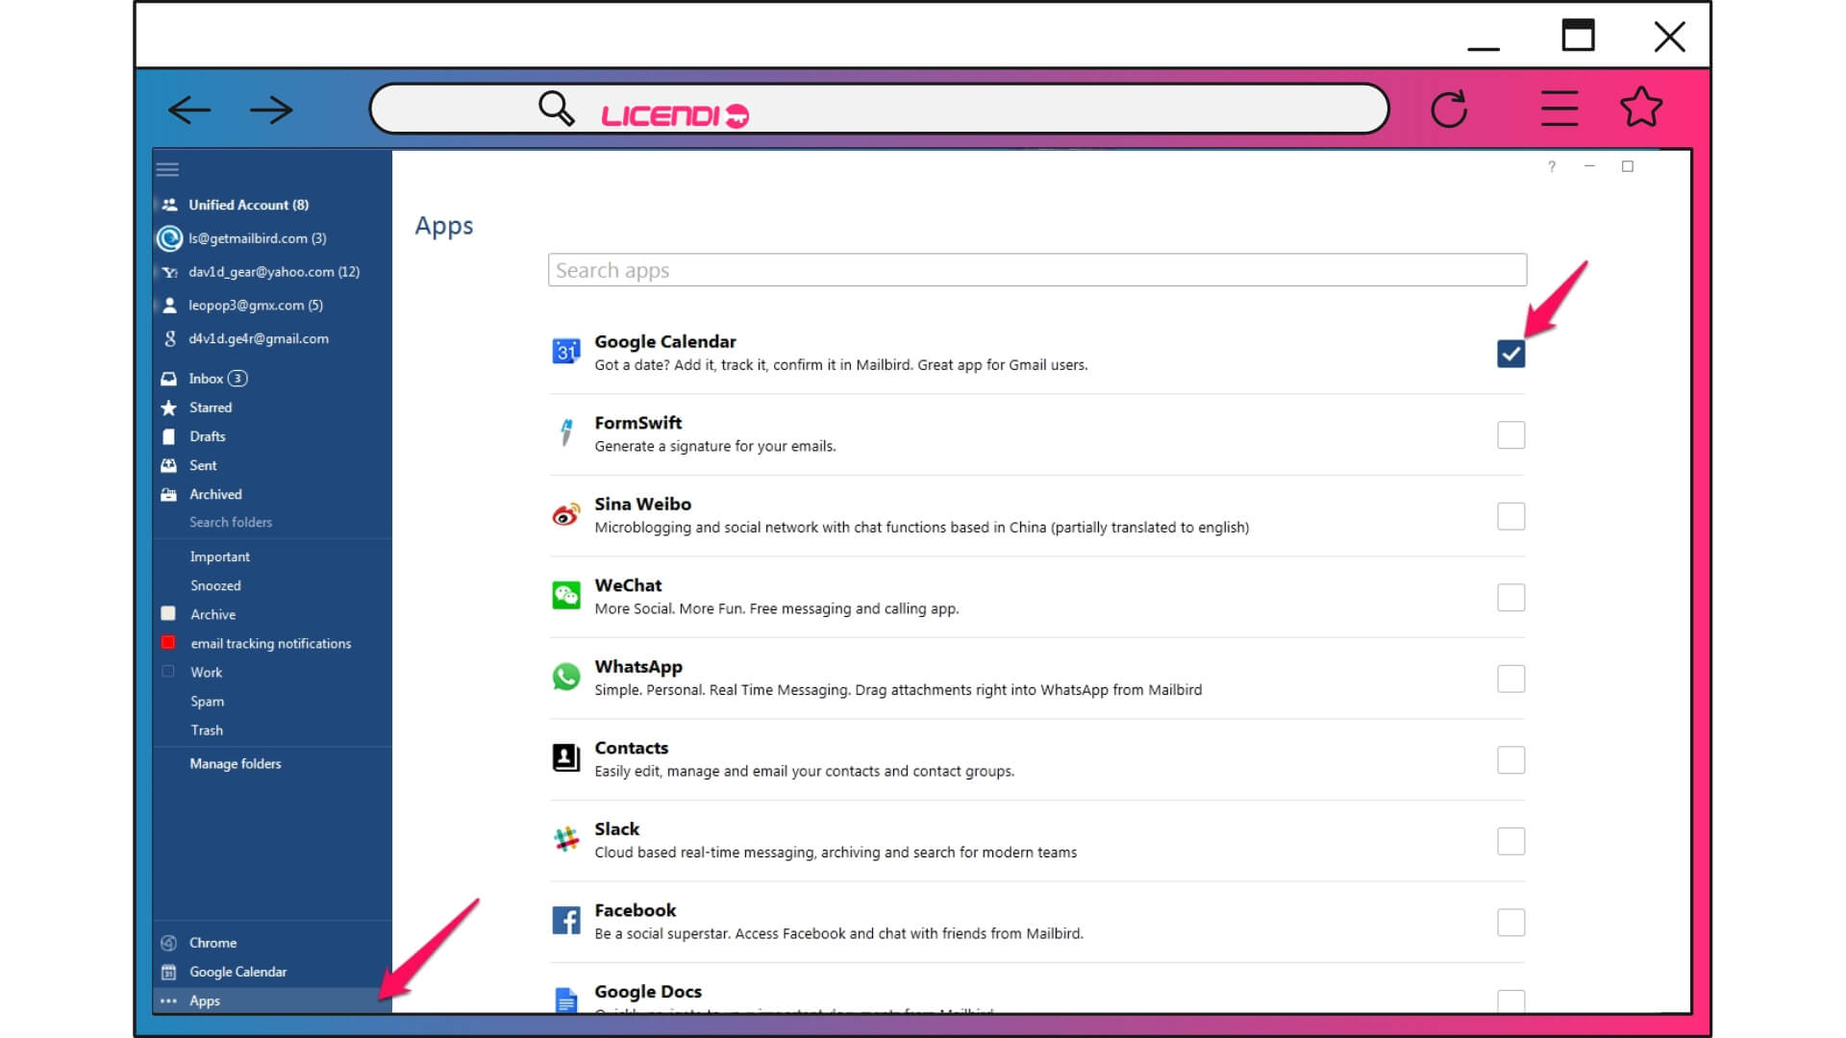The image size is (1846, 1038).
Task: Toggle the WhatsApp integration checkbox
Action: coord(1511,678)
